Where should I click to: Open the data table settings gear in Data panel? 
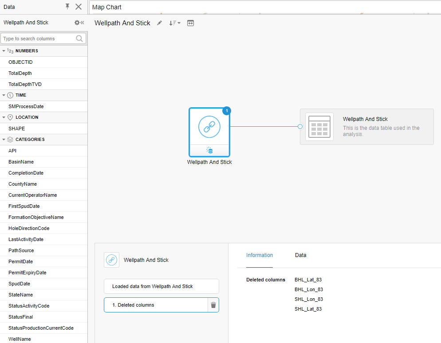76,22
